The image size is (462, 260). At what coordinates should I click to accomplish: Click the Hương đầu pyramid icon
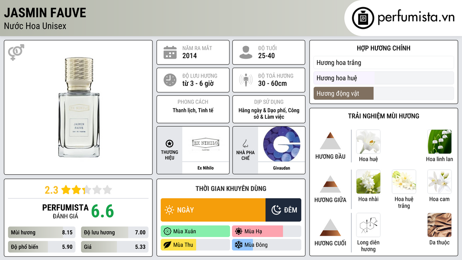pyautogui.click(x=330, y=141)
